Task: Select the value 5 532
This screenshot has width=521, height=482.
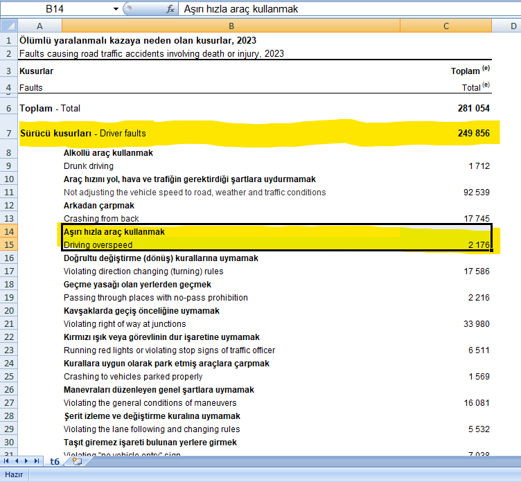Action: click(x=479, y=429)
